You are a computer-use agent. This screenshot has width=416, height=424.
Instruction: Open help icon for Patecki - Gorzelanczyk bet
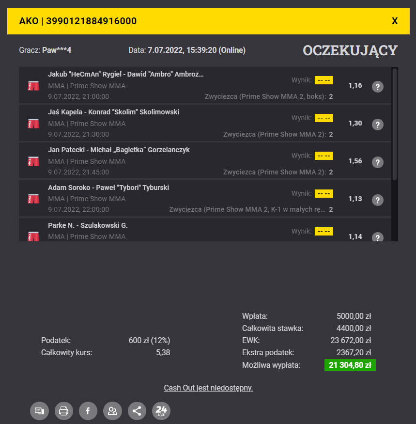(x=378, y=162)
